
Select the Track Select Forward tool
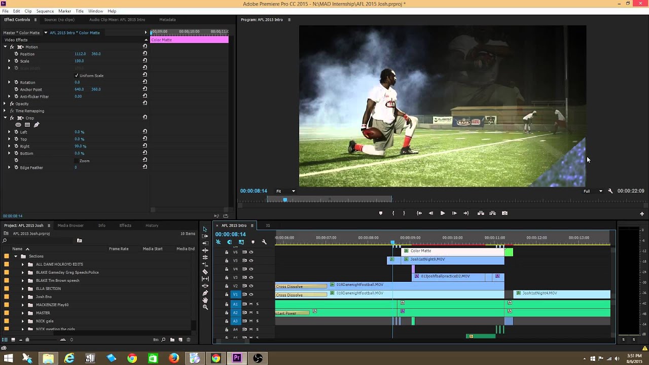205,236
